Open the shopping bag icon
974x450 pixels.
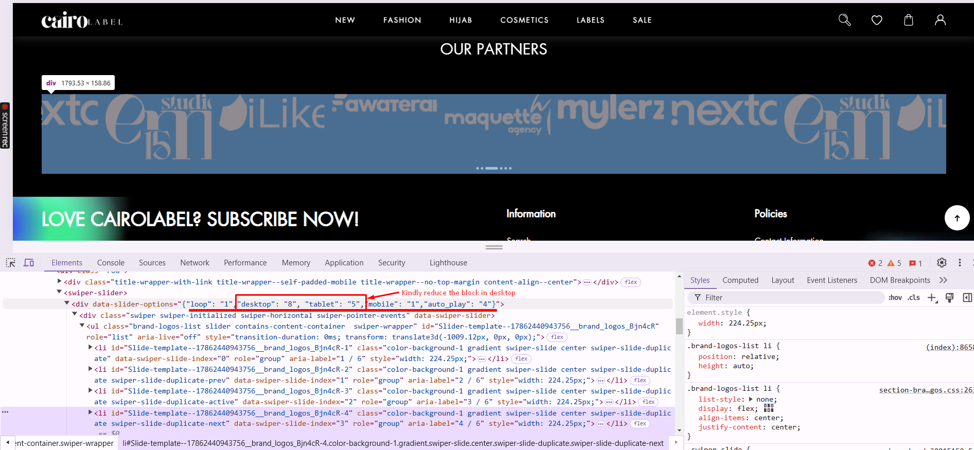click(909, 20)
